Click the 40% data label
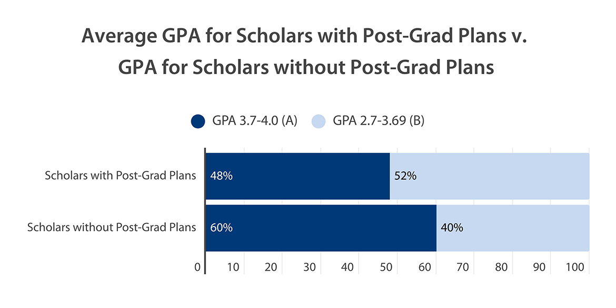This screenshot has width=616, height=308. [x=452, y=228]
